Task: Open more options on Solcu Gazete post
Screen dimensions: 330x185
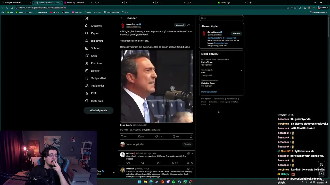Action: tap(192, 25)
